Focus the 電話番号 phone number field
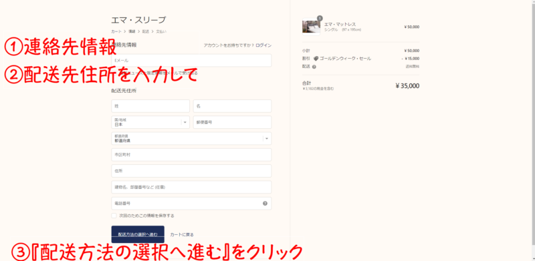 [x=191, y=204]
